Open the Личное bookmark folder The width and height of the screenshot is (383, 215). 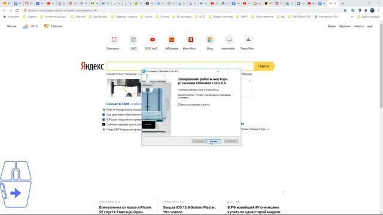pos(162,17)
